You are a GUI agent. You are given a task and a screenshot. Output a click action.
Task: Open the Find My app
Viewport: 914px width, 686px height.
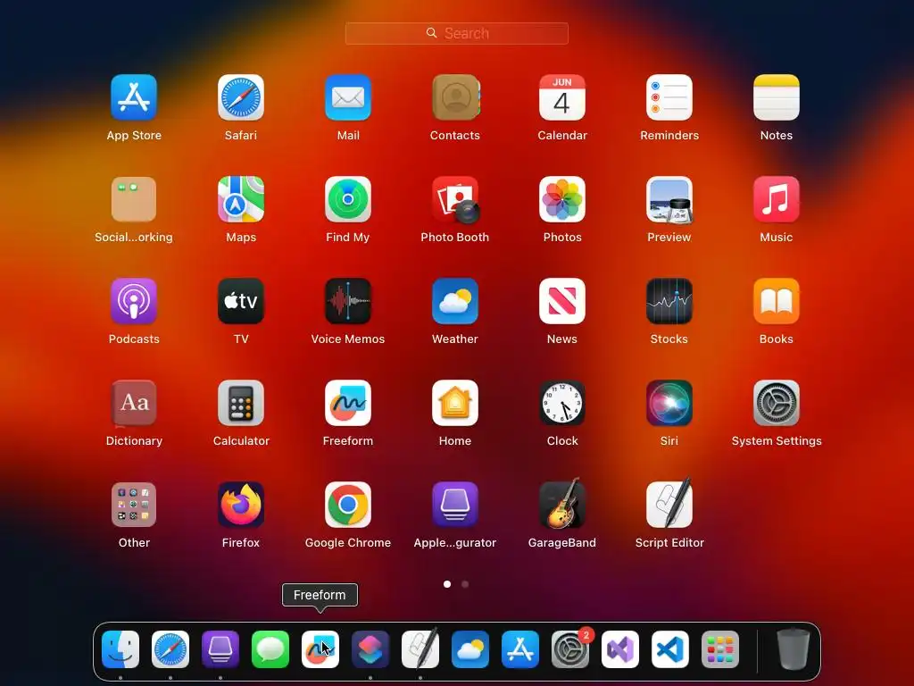coord(348,199)
